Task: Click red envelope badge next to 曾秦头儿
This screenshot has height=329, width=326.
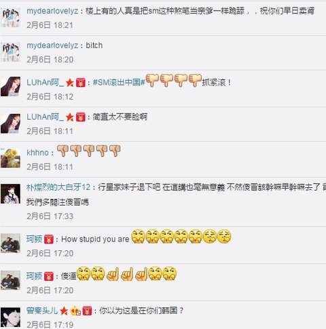Action: (x=87, y=311)
